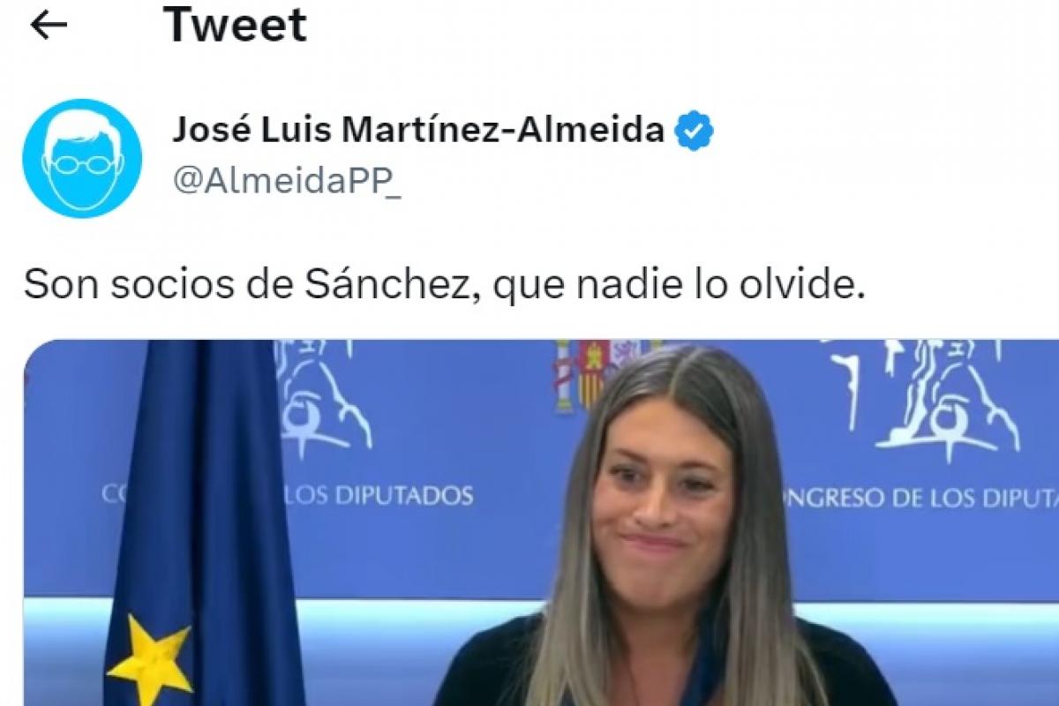Viewport: 1059px width, 706px height.
Task: Click the yellow star on EU flag
Action: (x=150, y=657)
